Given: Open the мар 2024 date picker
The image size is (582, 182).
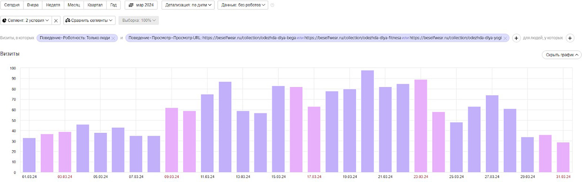Looking at the screenshot, I should pyautogui.click(x=141, y=5).
